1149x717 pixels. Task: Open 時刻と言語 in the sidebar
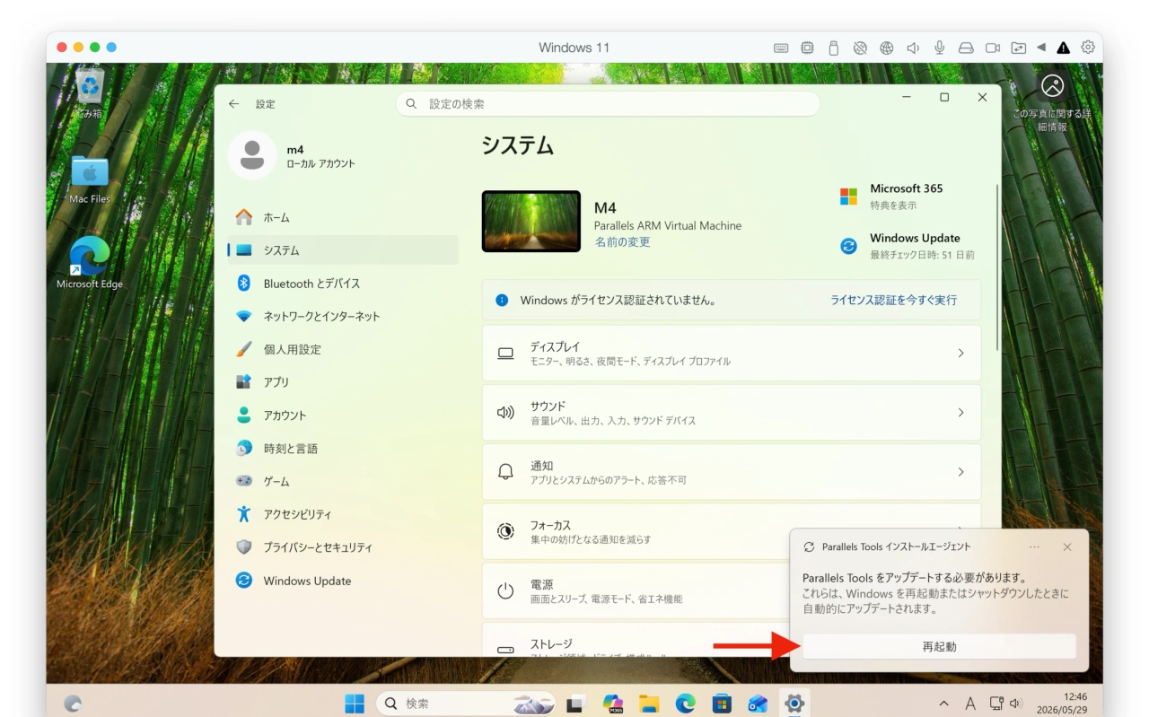tap(343, 449)
